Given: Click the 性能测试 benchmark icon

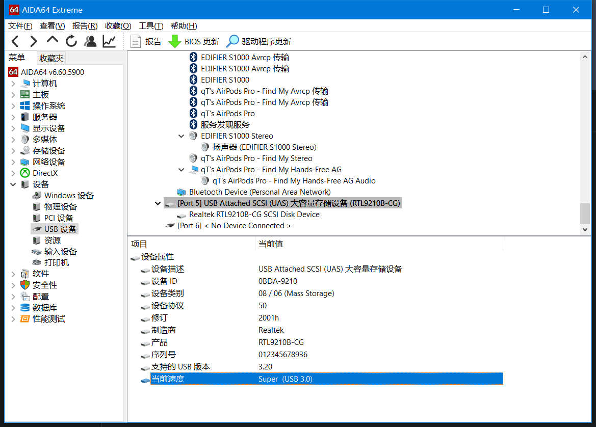Looking at the screenshot, I should pyautogui.click(x=25, y=319).
